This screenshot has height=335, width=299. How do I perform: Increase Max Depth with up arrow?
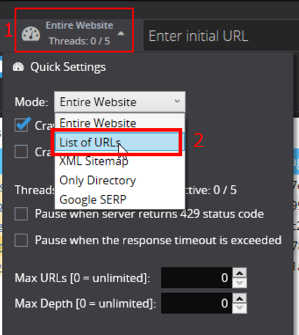coord(239,298)
